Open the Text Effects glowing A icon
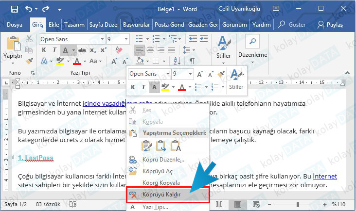Image resolution: width=356 pixels, height=211 pixels. (x=44, y=61)
